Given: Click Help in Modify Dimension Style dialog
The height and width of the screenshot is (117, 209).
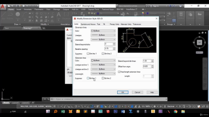Looking at the screenshot, I should tap(152, 92).
